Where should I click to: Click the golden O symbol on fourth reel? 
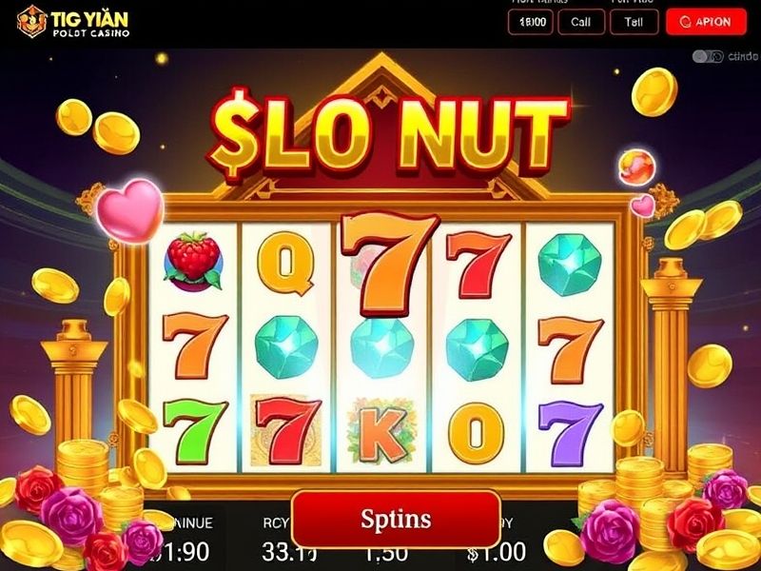(x=476, y=433)
